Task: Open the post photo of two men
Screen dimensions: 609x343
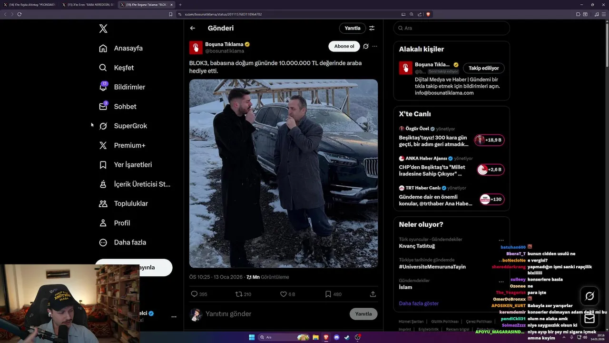Action: (x=284, y=173)
